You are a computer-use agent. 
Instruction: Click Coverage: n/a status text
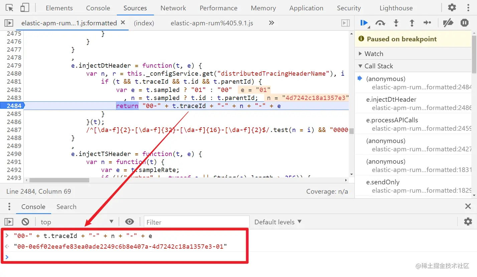click(327, 191)
